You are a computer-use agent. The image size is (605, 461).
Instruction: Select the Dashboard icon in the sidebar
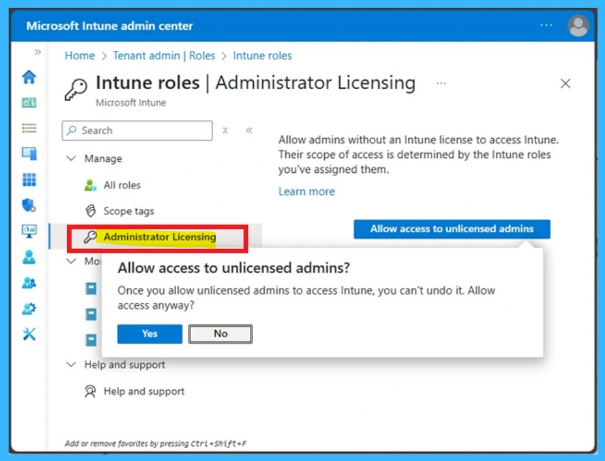click(x=28, y=103)
